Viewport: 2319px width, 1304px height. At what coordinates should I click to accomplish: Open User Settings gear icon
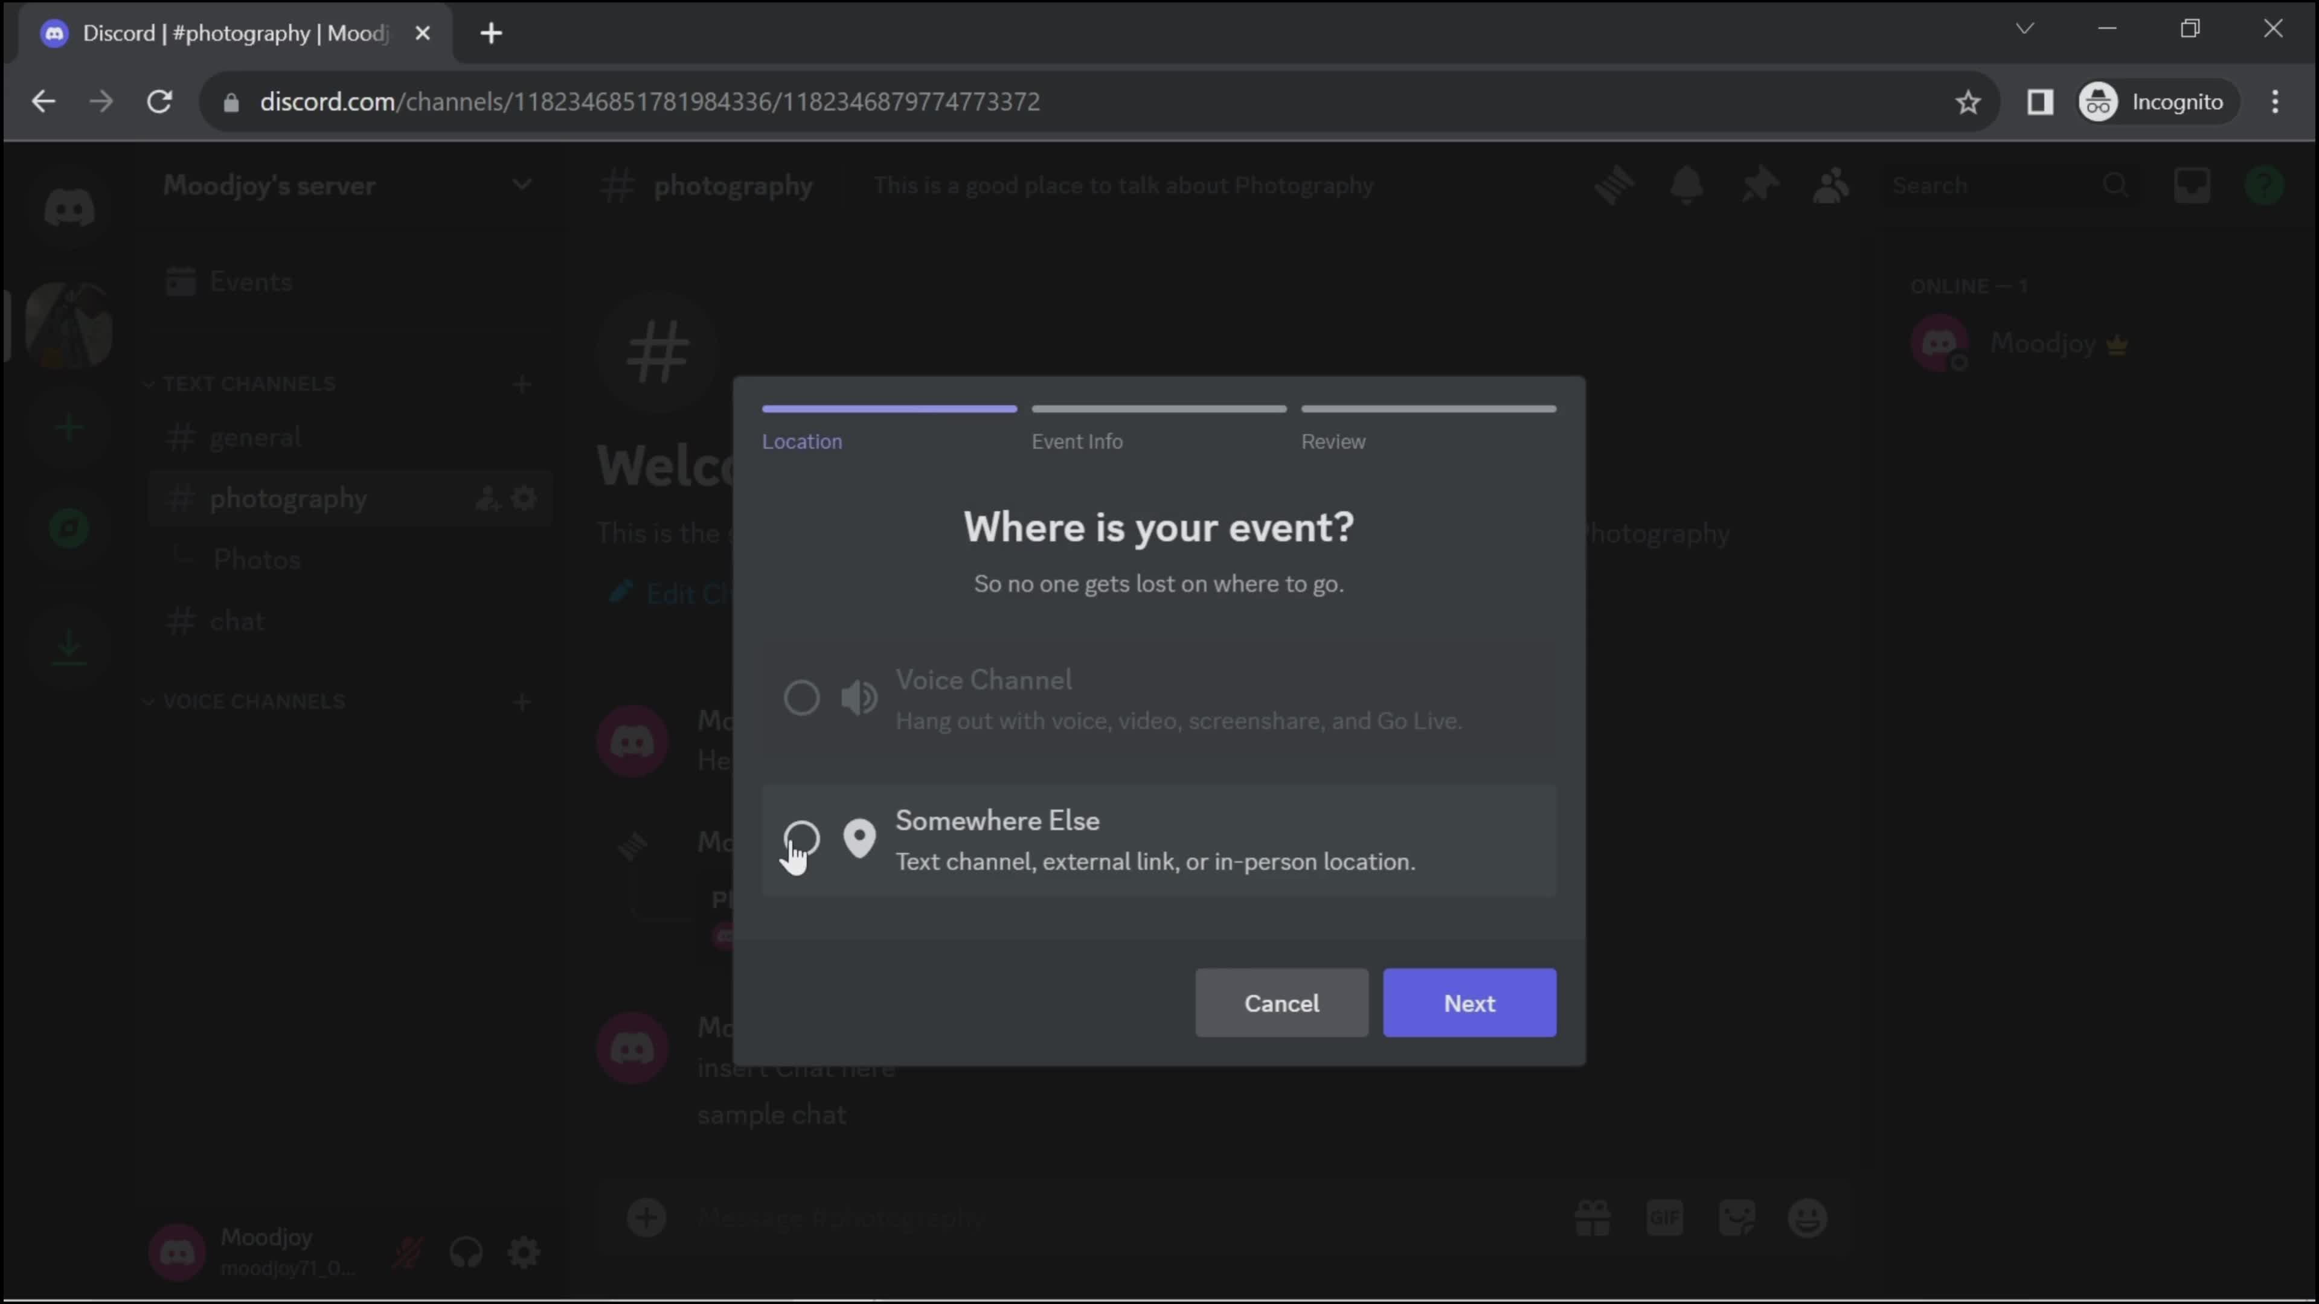pyautogui.click(x=524, y=1253)
